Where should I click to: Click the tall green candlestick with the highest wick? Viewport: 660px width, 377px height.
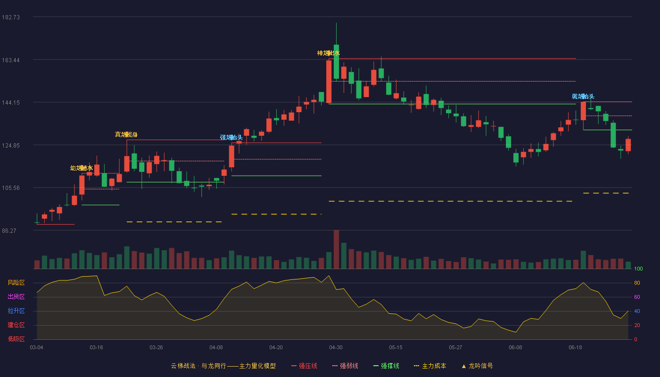pos(336,61)
